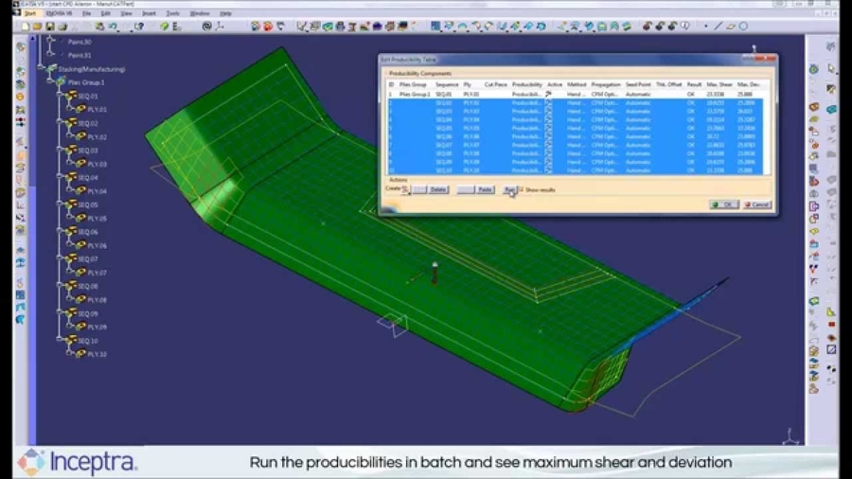Select the Plane tool icon

pos(731,27)
